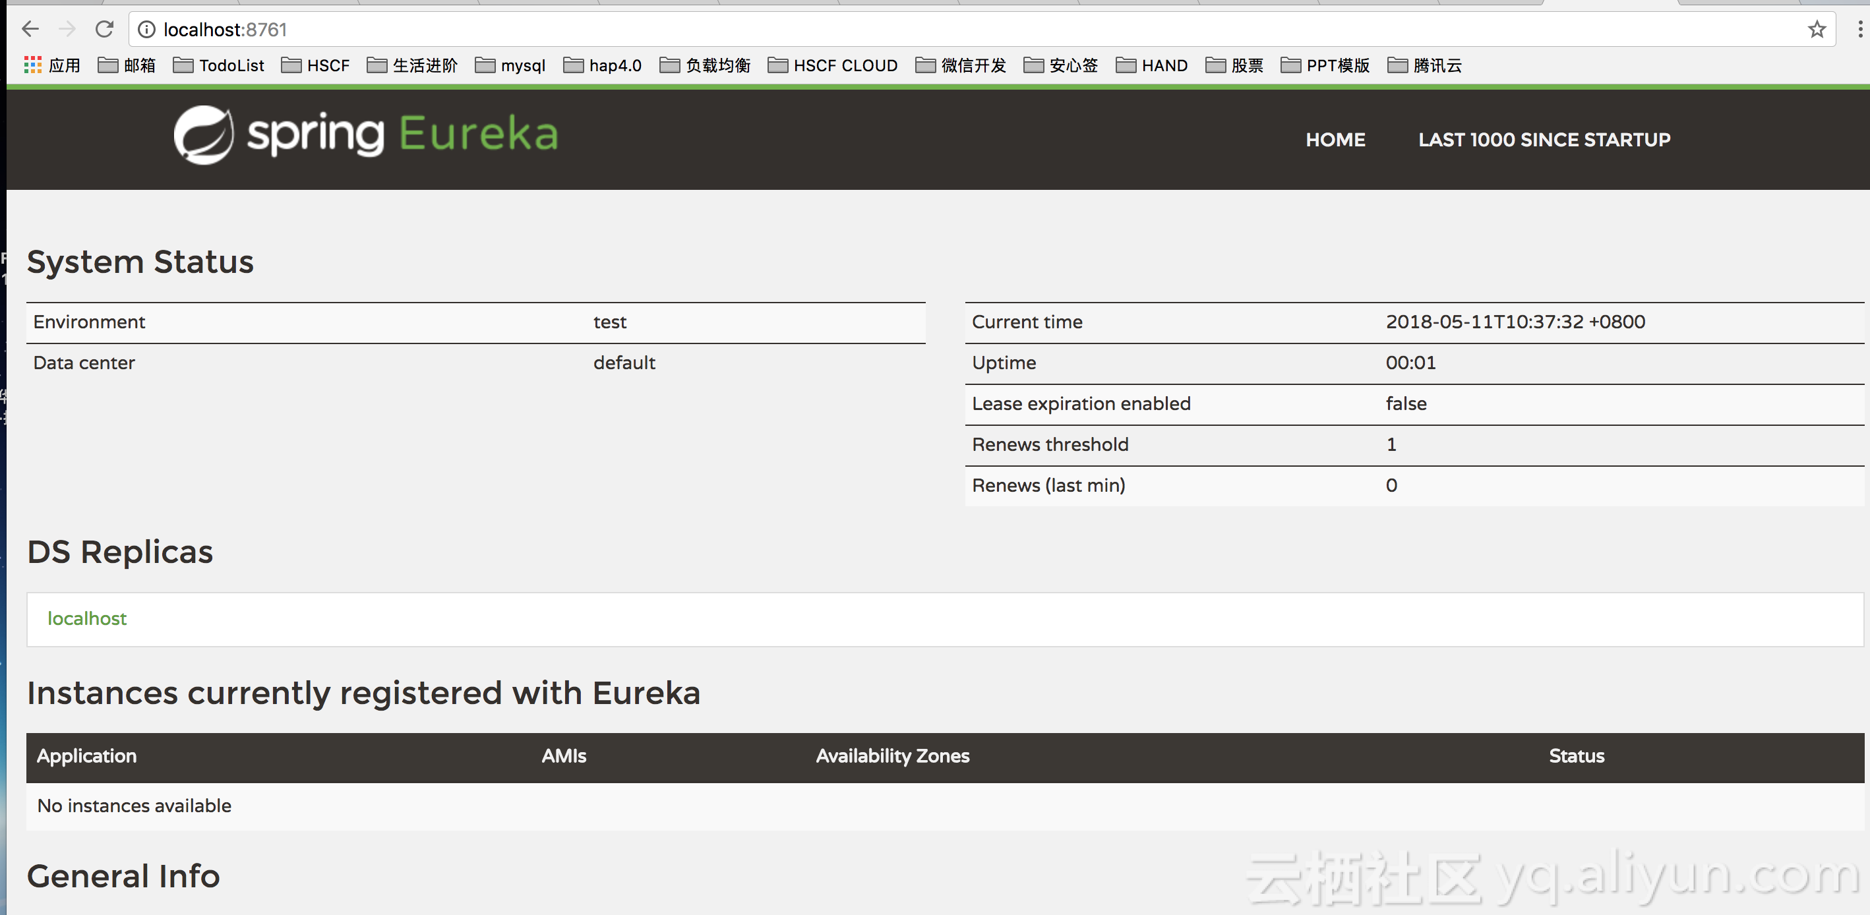The width and height of the screenshot is (1870, 915).
Task: Follow the localhost replica link
Action: click(86, 618)
